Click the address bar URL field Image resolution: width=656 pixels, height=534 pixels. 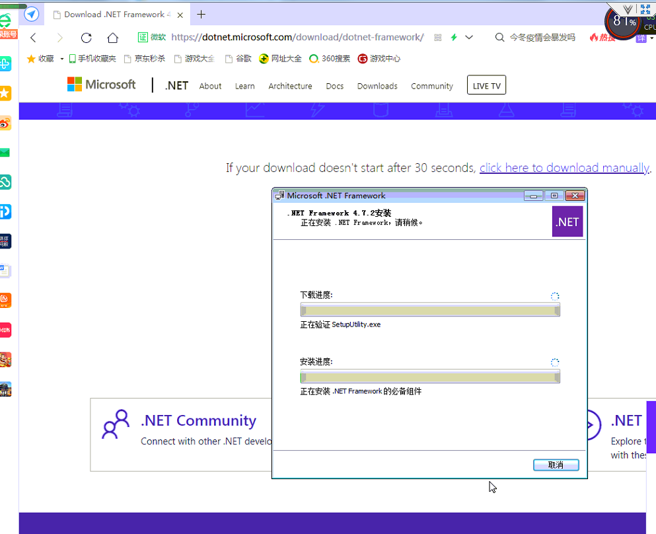click(297, 37)
